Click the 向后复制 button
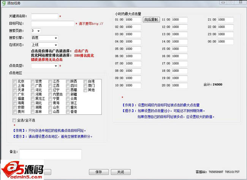Image resolution: width=247 pixels, height=180 pixels. pos(151,20)
